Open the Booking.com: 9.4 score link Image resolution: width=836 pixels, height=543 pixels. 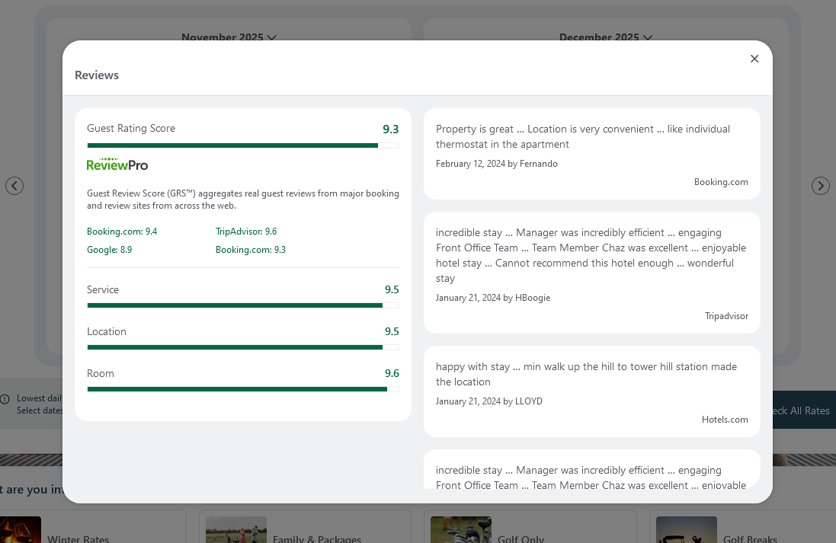[122, 232]
